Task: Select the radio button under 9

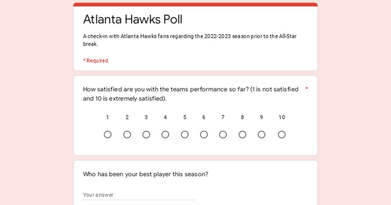Action: point(262,135)
